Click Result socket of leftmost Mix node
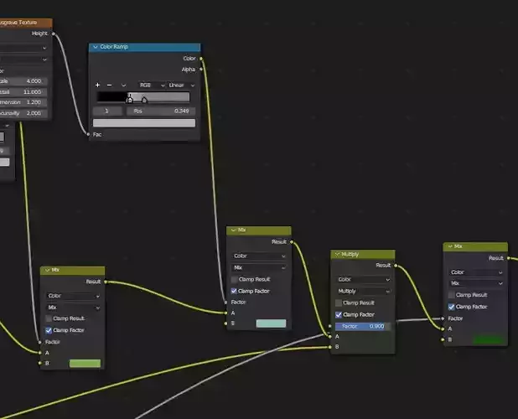This screenshot has width=518, height=419. coord(106,282)
